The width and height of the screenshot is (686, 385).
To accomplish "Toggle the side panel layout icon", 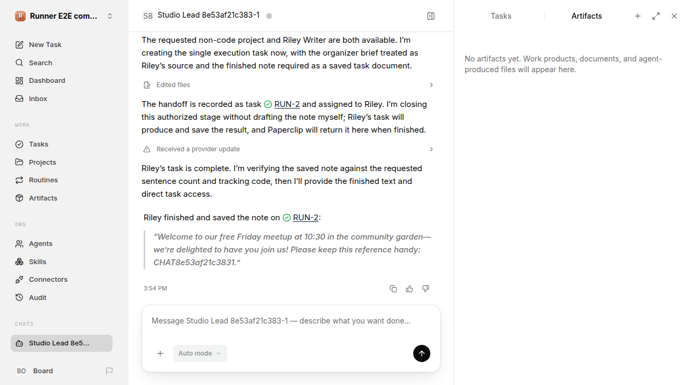I will coord(431,16).
